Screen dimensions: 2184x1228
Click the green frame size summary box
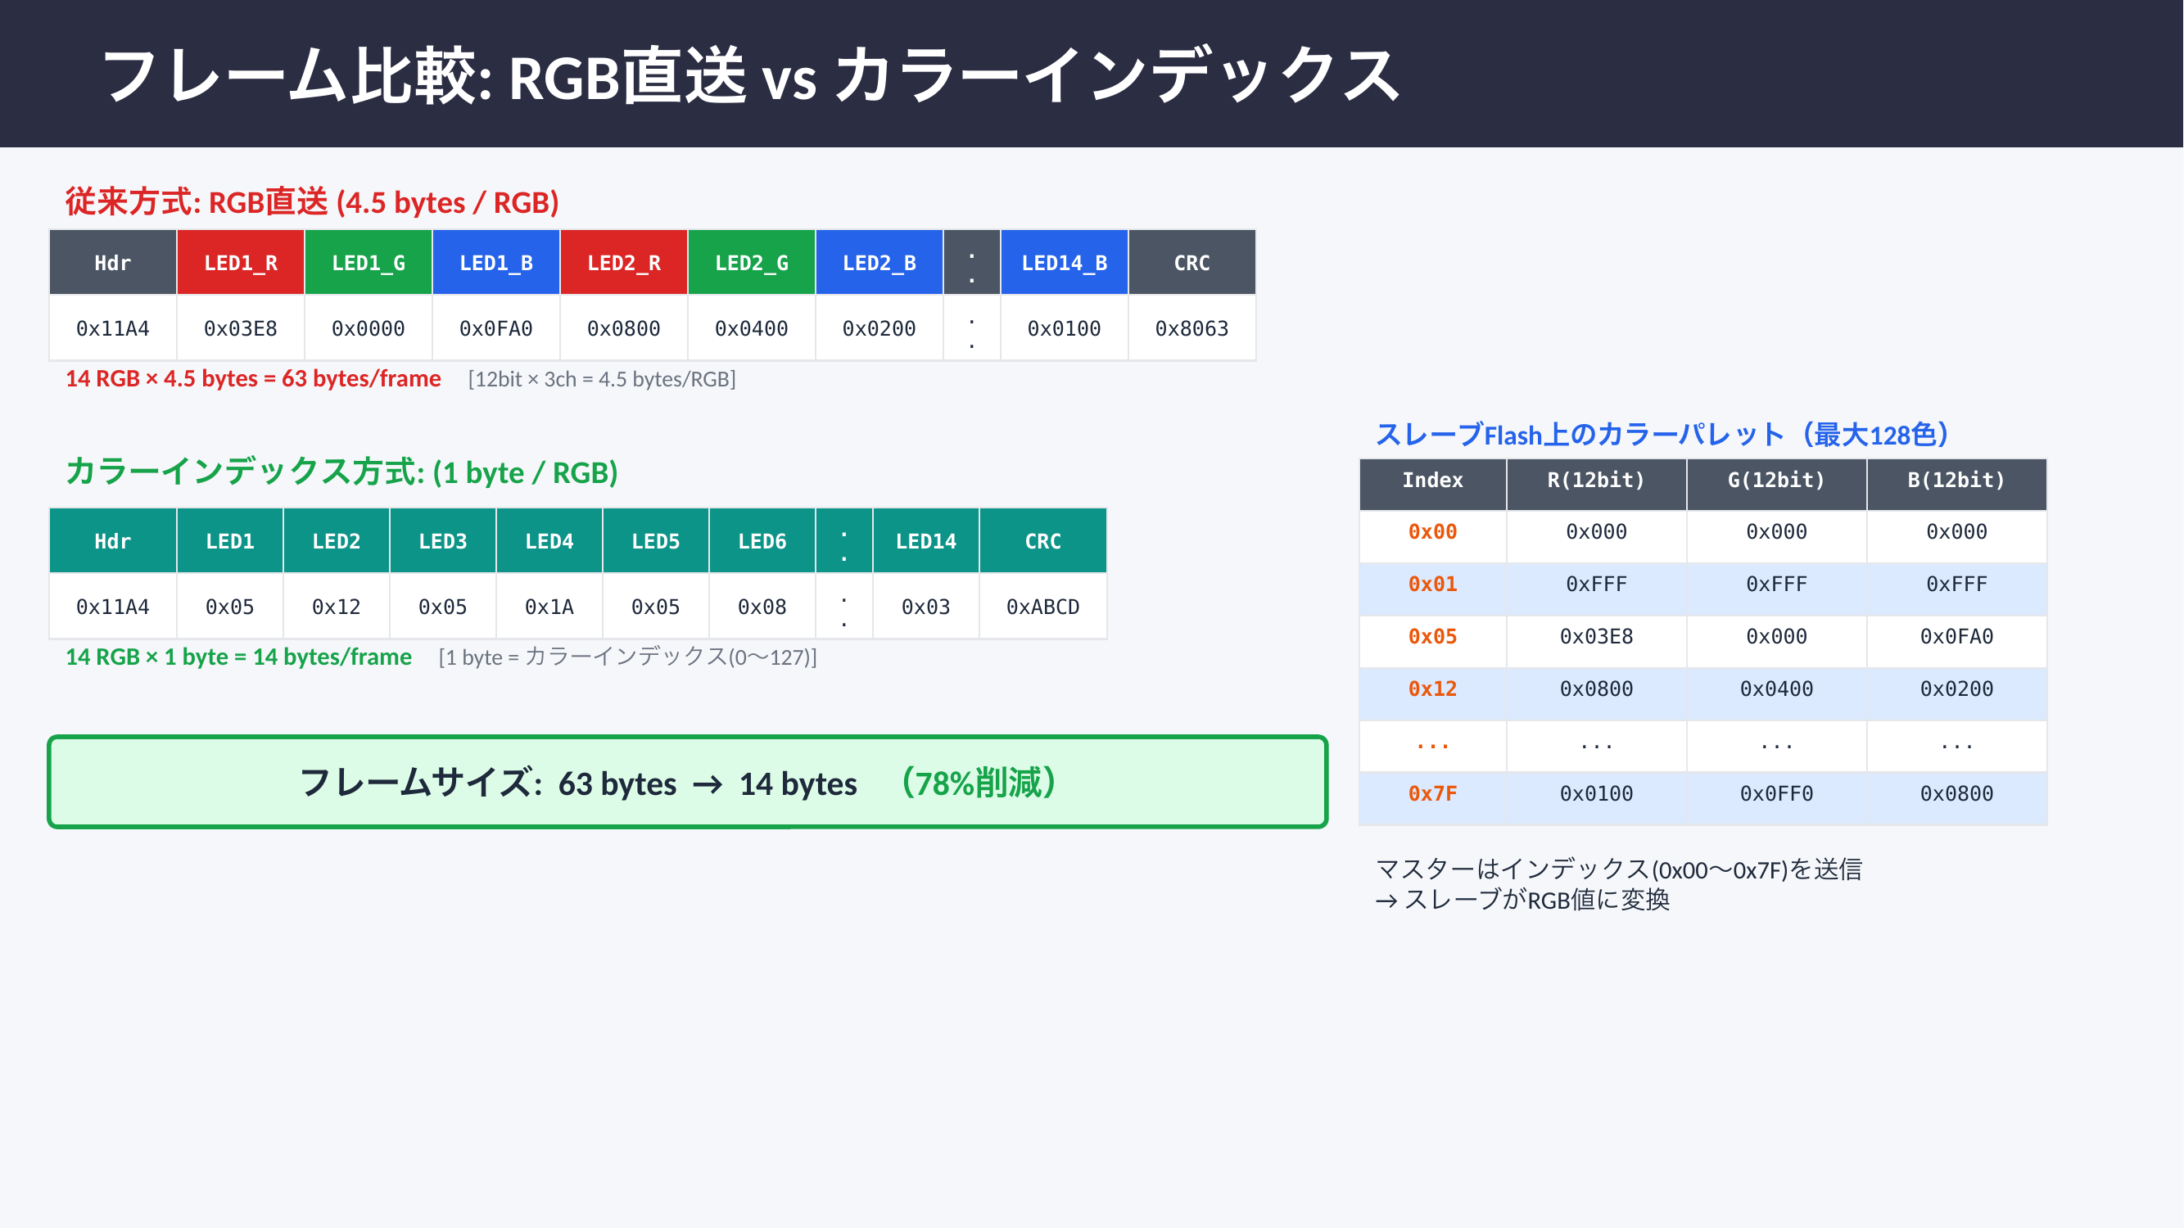pos(687,781)
